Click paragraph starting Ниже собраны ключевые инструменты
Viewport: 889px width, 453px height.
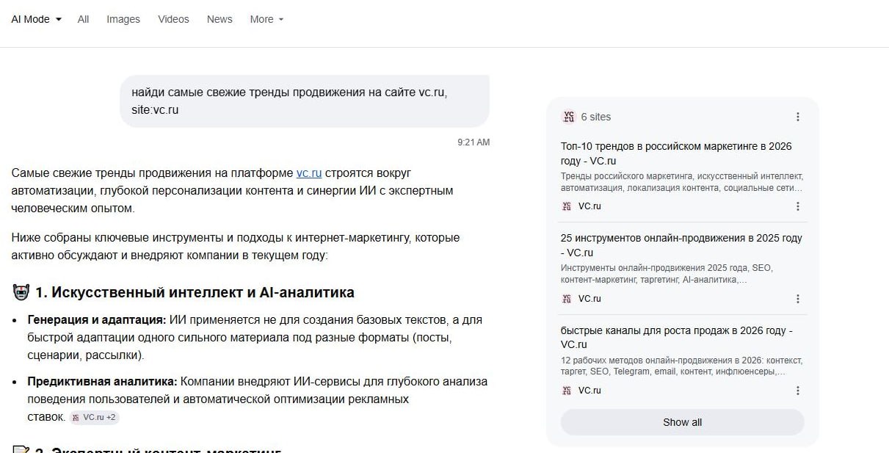pyautogui.click(x=236, y=247)
